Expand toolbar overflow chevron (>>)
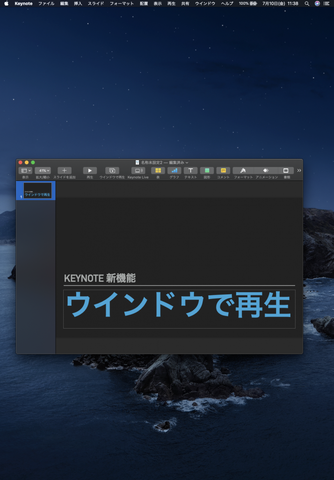The height and width of the screenshot is (480, 334). tap(299, 171)
